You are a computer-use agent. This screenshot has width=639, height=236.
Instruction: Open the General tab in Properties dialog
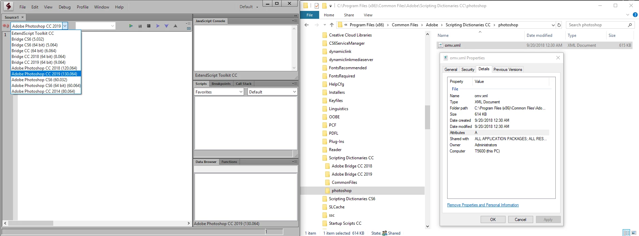[451, 69]
